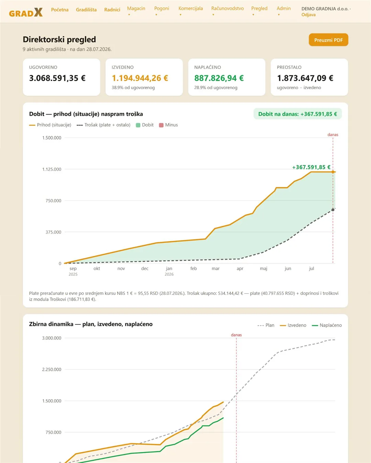Click the orange Prihod legend line

pos(32,125)
